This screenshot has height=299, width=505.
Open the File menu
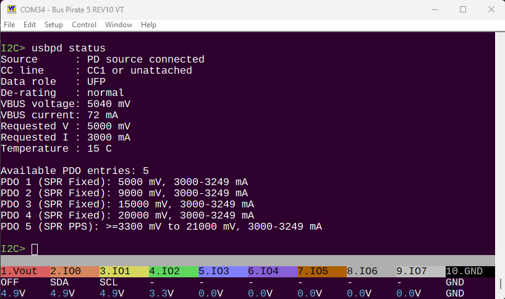[10, 25]
